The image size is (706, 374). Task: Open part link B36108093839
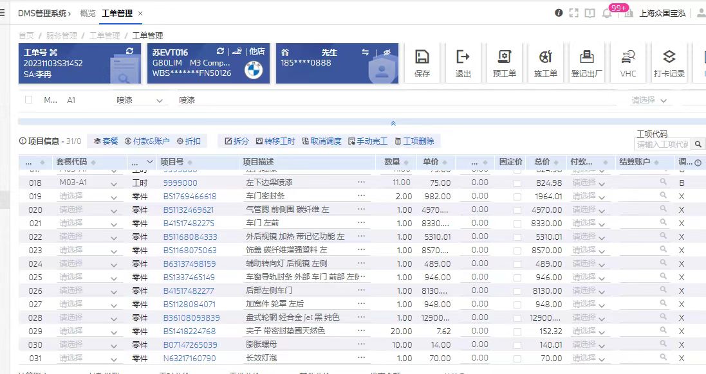[x=191, y=318]
